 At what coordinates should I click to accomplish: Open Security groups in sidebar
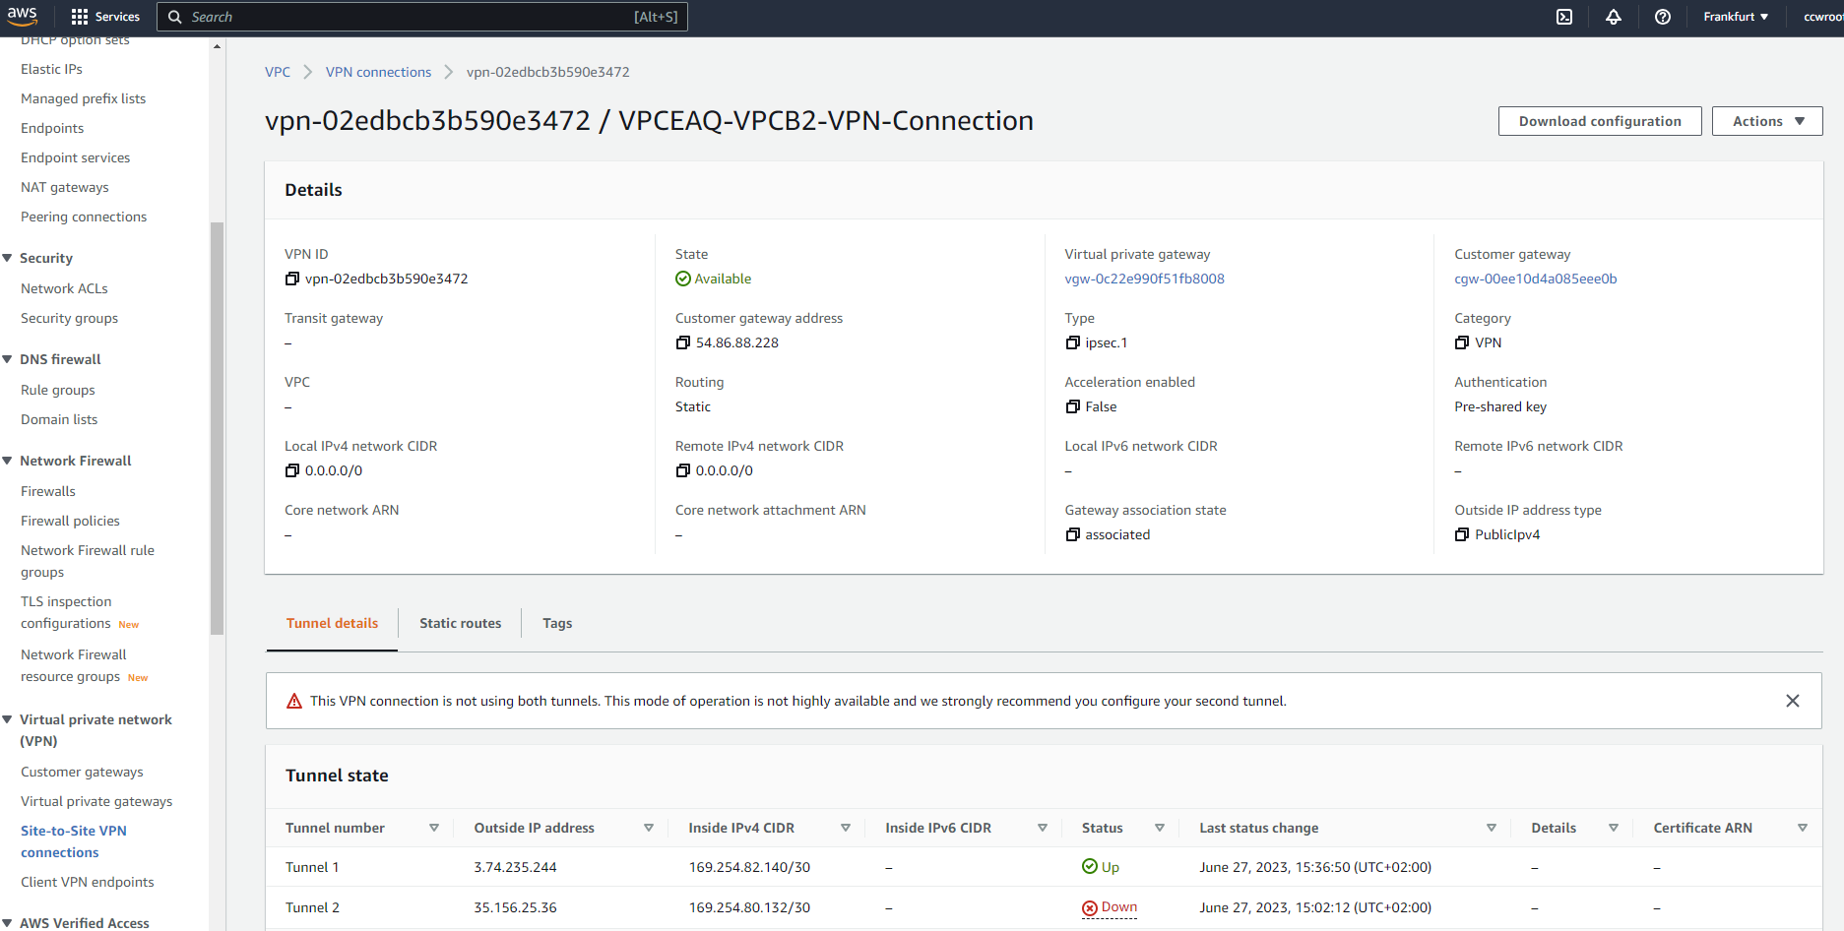[x=69, y=318]
